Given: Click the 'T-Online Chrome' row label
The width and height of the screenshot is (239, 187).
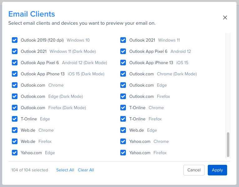Looking at the screenshot, I should (x=147, y=108).
